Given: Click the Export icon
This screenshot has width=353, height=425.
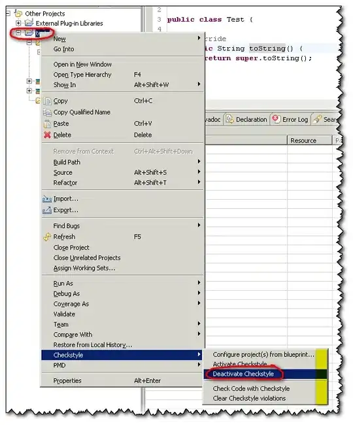Looking at the screenshot, I should [x=47, y=210].
